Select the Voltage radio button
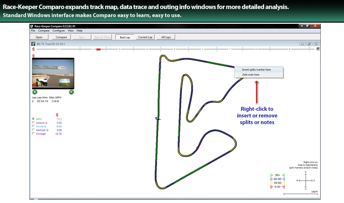 click(33, 134)
